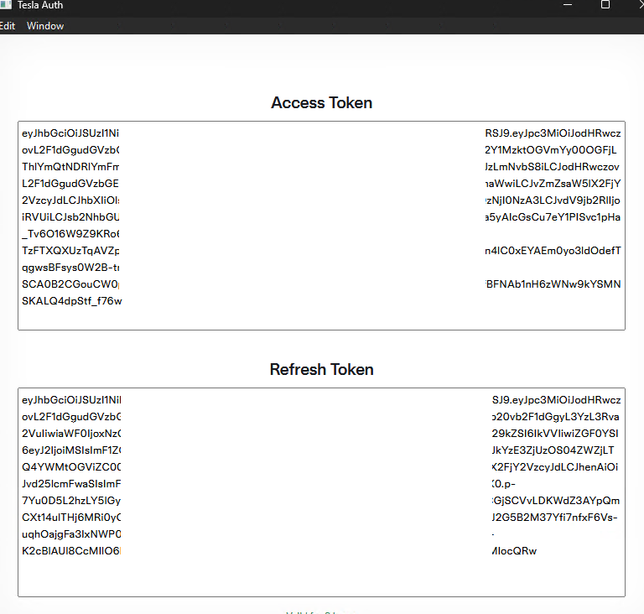Viewport: 644px width, 614px height.
Task: Click refresh token line starting K2cBIAUI8CcMIIO6
Action: (71, 551)
